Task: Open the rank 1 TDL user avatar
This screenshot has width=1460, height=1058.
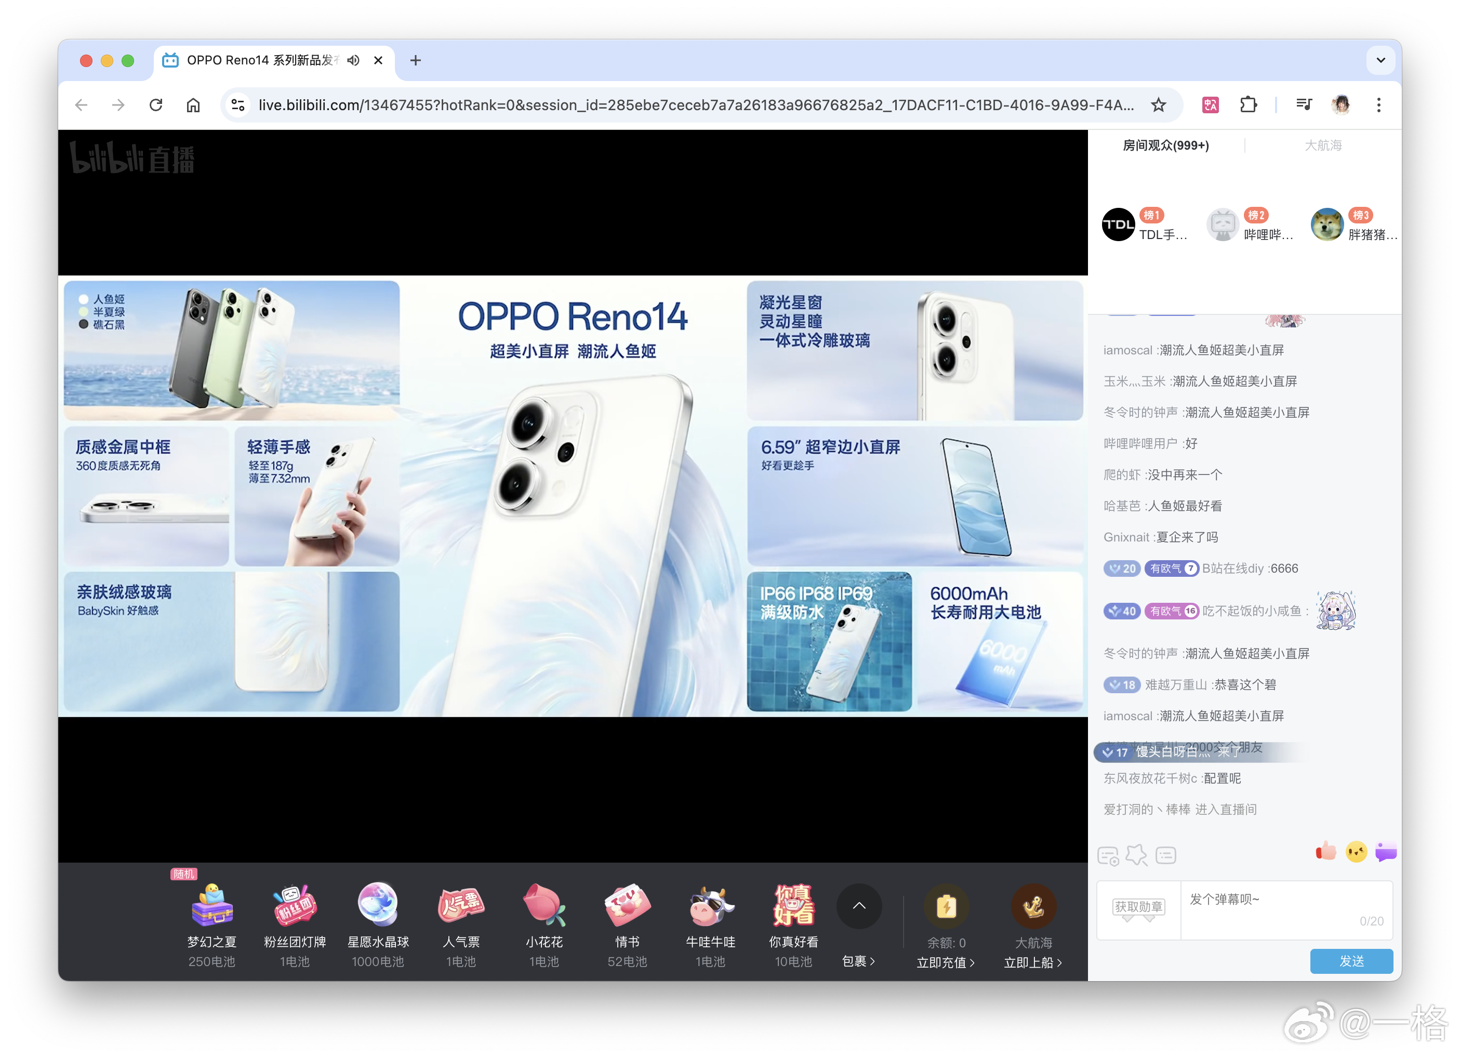Action: [x=1118, y=224]
